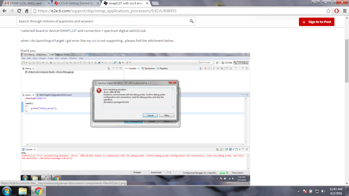Click the scrollbar down arrow in Chrome
The width and height of the screenshot is (349, 196).
click(347, 183)
